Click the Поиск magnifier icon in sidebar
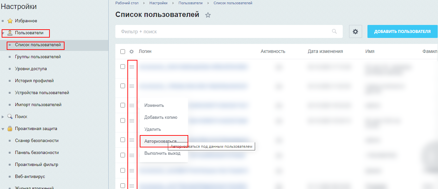The width and height of the screenshot is (438, 189). coord(10,117)
